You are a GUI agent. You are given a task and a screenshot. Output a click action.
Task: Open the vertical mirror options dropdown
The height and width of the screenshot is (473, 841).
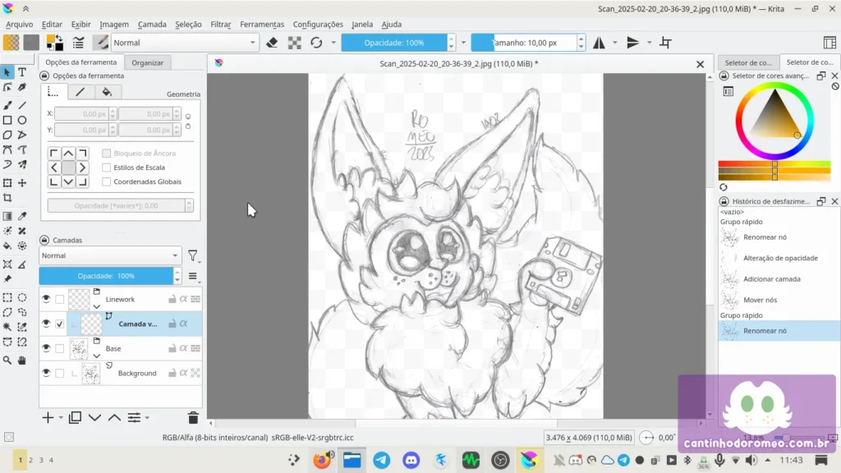[x=649, y=43]
